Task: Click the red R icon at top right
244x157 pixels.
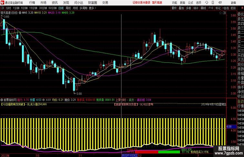Action: tap(242, 8)
